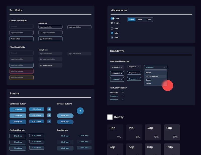The width and height of the screenshot is (201, 155).
Task: Select the 0dp overlay card showing 4%
Action: pyautogui.click(x=115, y=132)
